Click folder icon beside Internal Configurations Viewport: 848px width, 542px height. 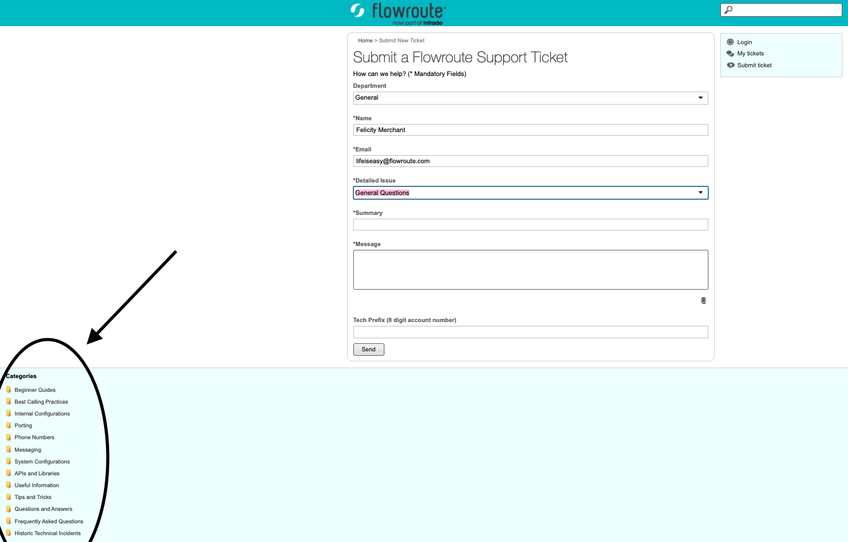[9, 413]
